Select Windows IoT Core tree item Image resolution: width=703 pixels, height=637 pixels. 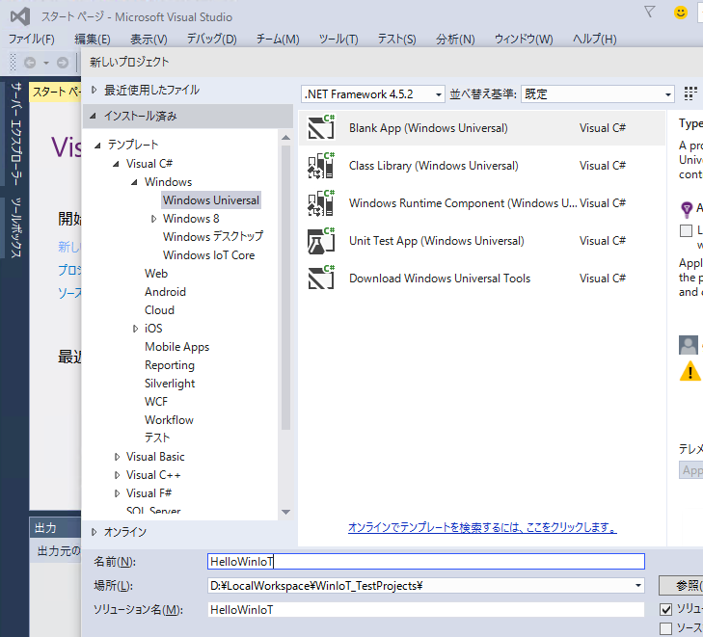point(209,255)
